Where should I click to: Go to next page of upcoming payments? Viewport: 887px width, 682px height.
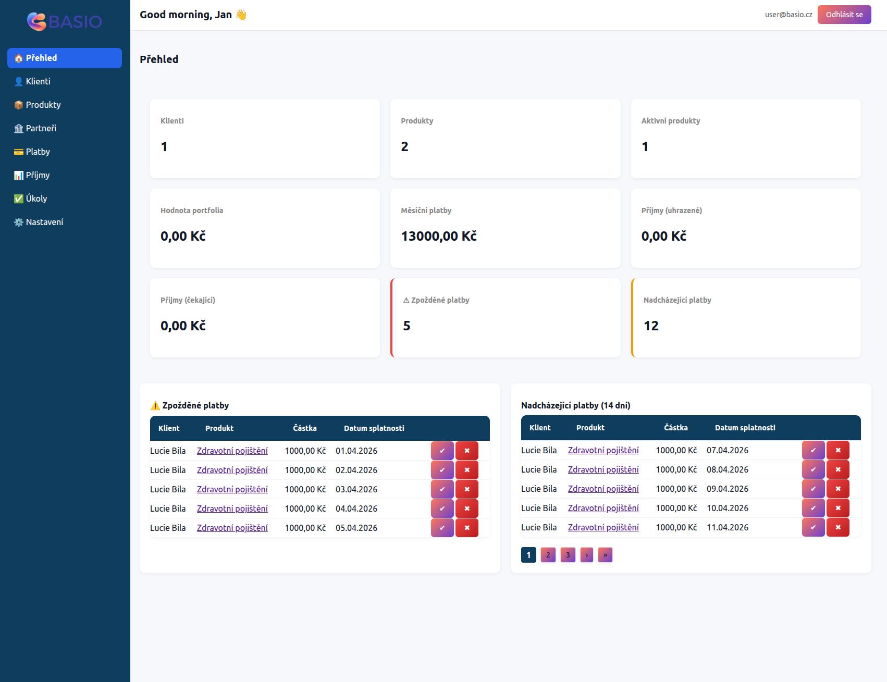(x=587, y=555)
